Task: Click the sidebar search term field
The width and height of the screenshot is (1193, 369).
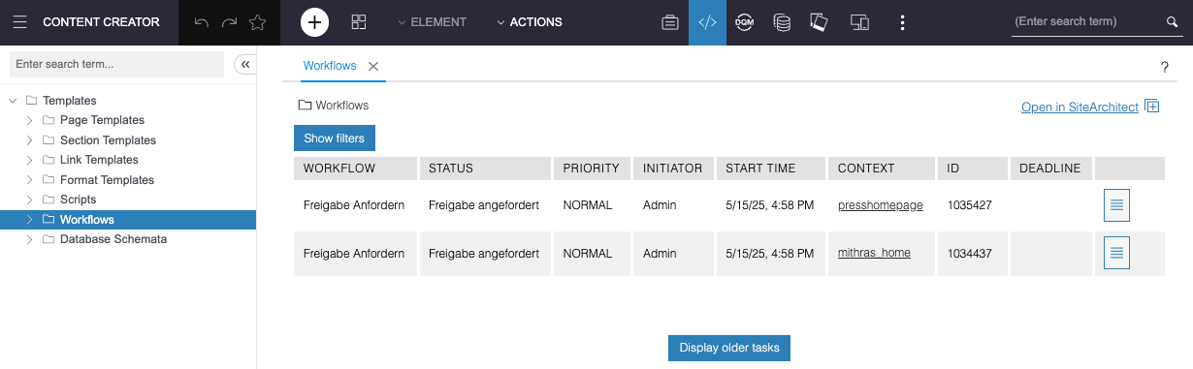Action: [116, 64]
